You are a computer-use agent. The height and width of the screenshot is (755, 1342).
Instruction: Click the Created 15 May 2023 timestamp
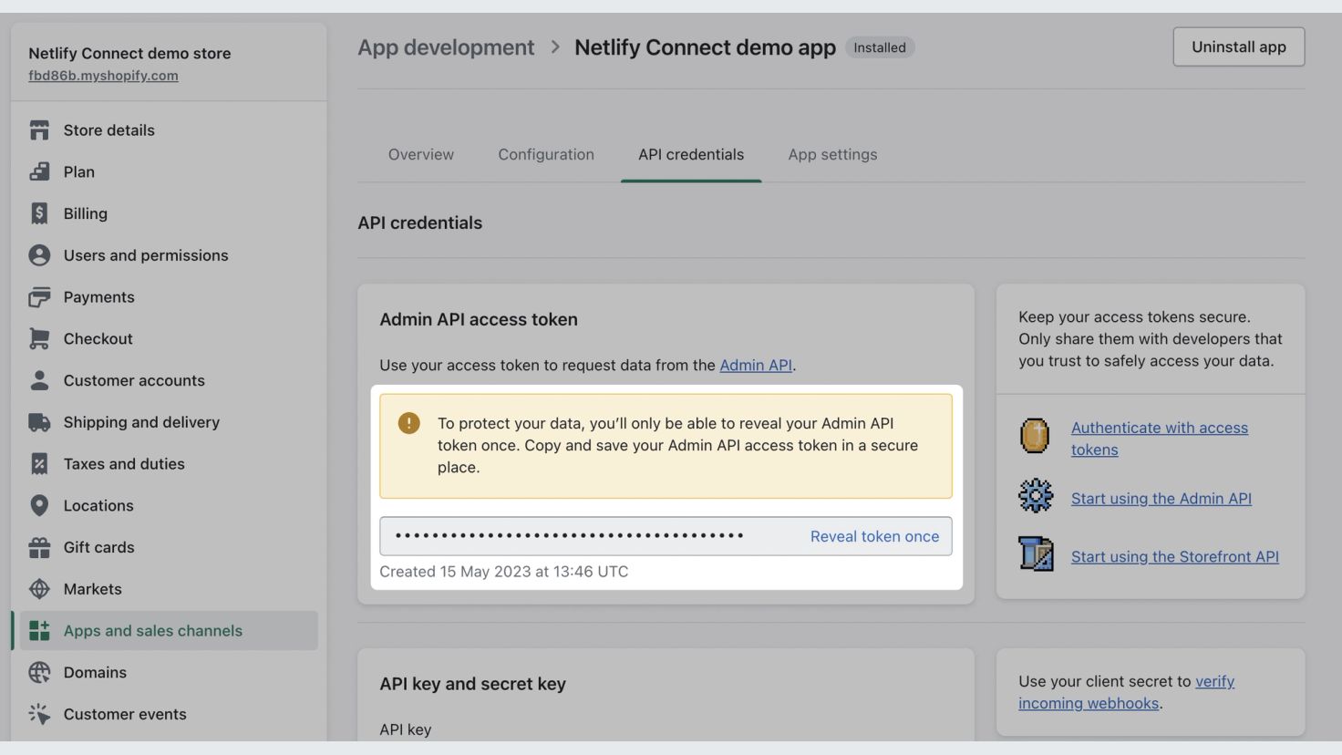(x=504, y=572)
